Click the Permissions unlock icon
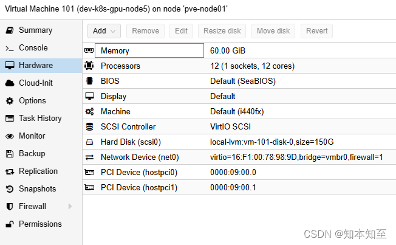Viewport: 396px width, 245px height. click(x=9, y=224)
